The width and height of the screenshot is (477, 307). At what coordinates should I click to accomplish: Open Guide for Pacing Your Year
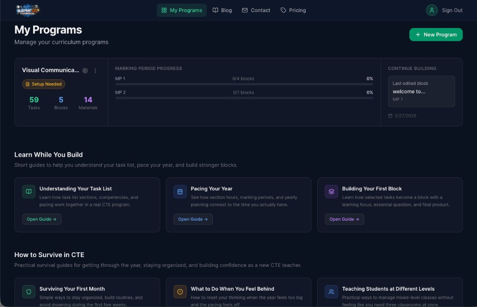[x=193, y=219]
